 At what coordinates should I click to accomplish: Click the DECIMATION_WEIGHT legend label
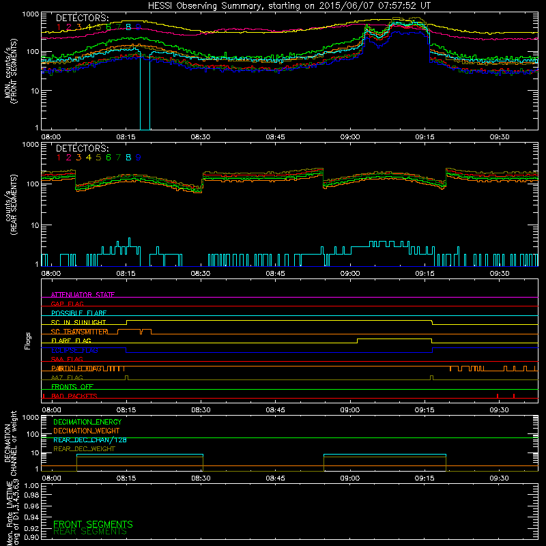click(87, 431)
